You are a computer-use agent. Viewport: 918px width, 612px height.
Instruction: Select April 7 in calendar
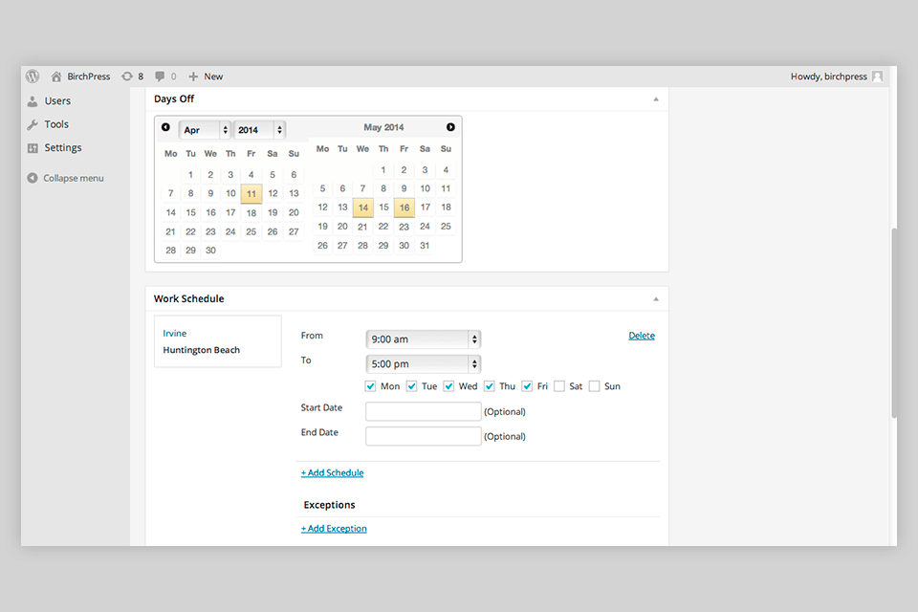tap(170, 193)
